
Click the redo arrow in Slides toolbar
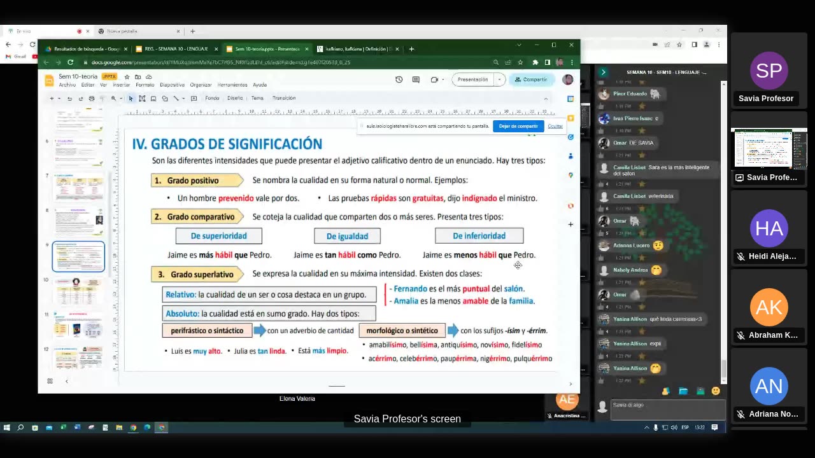80,98
